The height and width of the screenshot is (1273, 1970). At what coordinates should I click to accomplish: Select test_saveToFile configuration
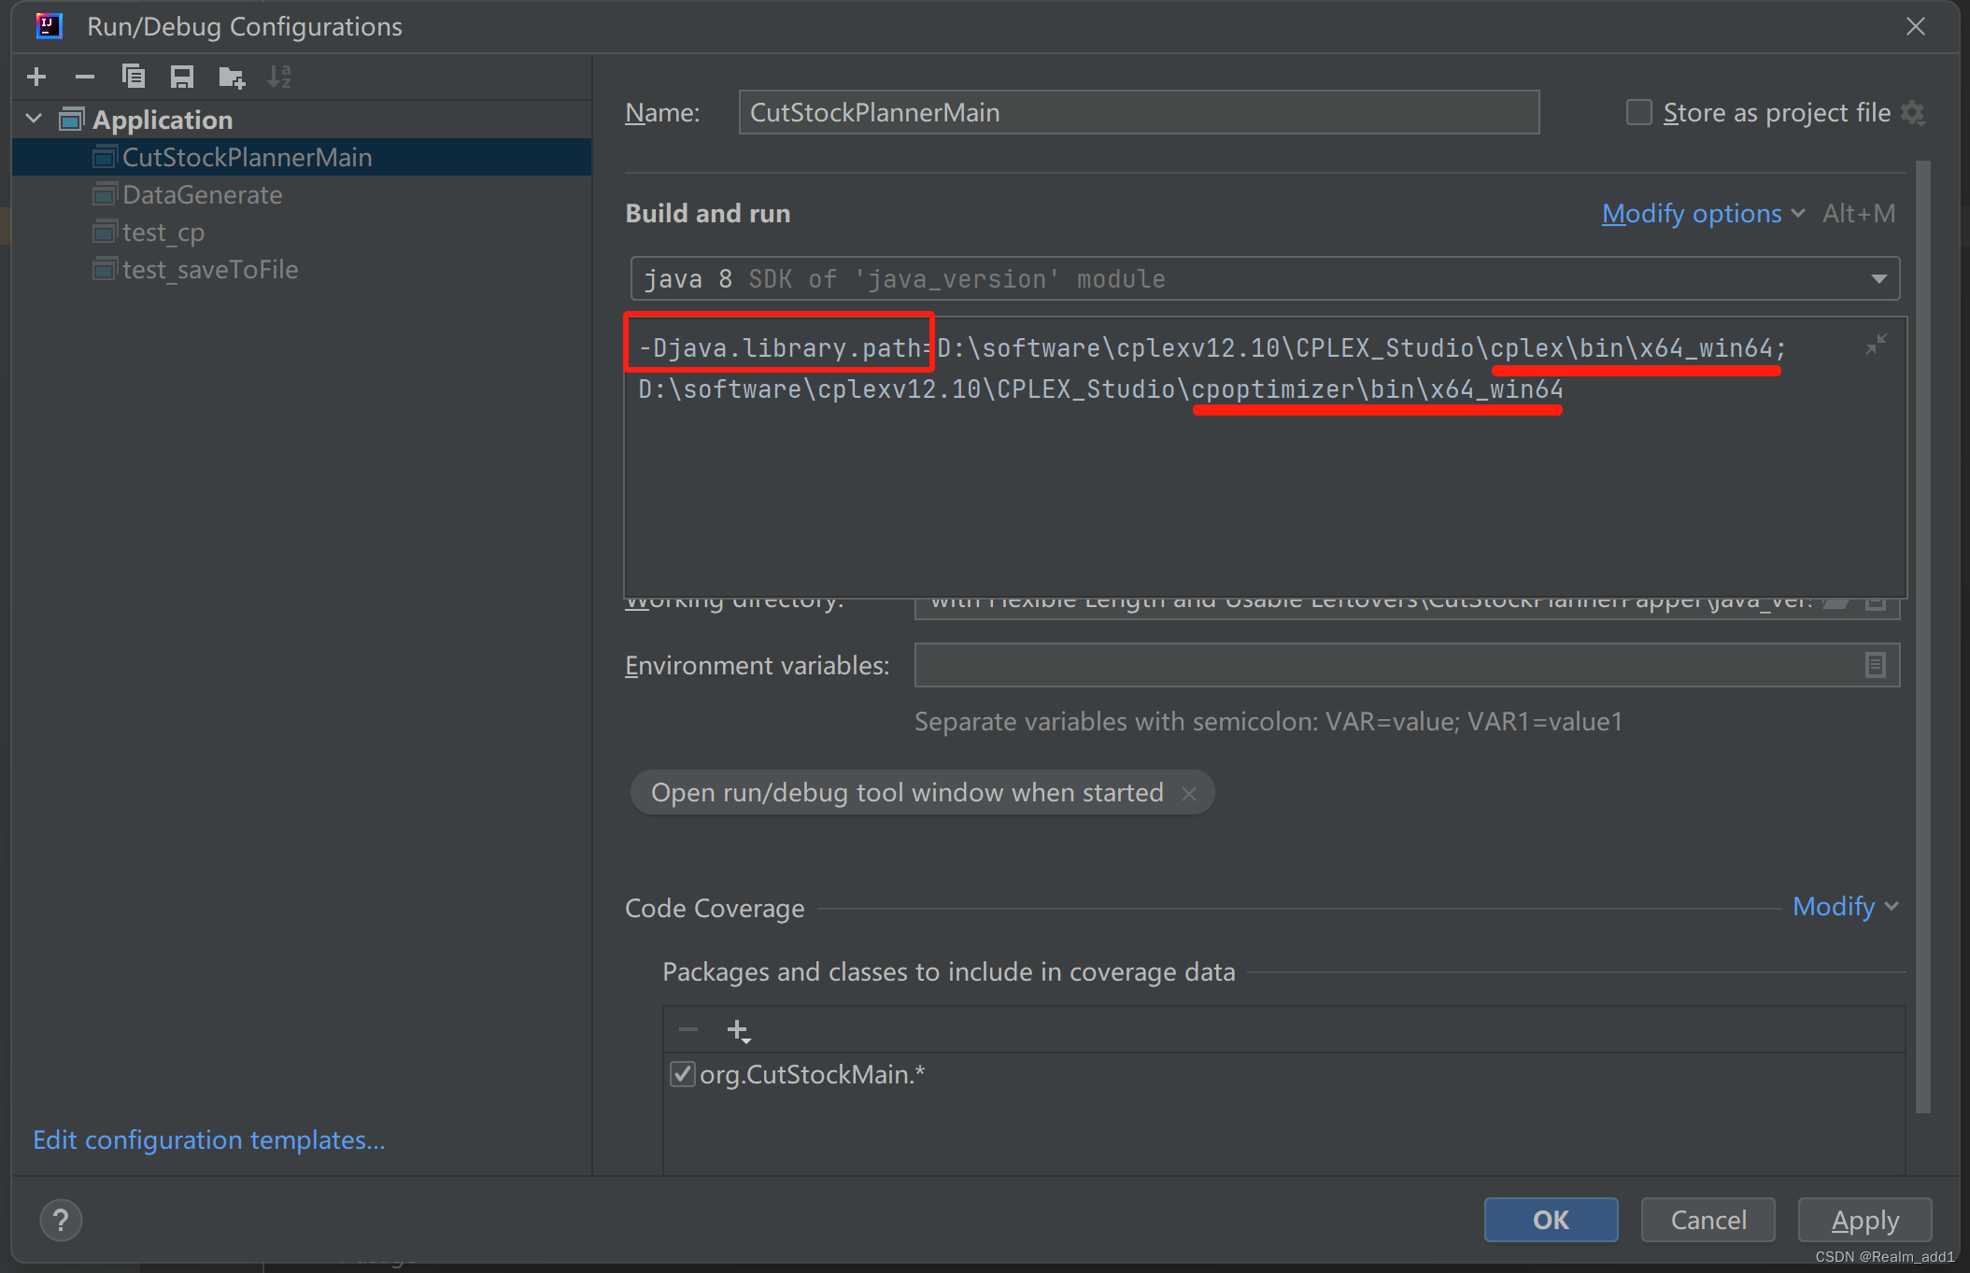pos(210,269)
